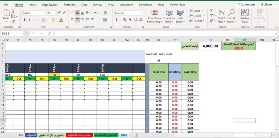The image size is (279, 138).
Task: Toggle Bottom Align
Action: pos(82,13)
